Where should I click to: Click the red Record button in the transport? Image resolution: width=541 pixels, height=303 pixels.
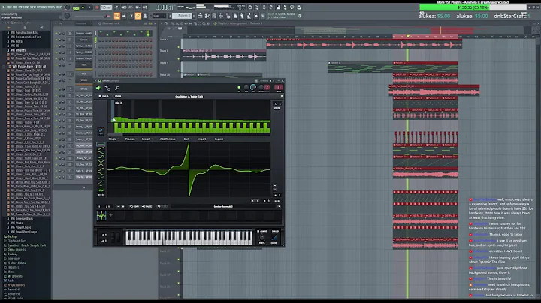pyautogui.click(x=97, y=7)
